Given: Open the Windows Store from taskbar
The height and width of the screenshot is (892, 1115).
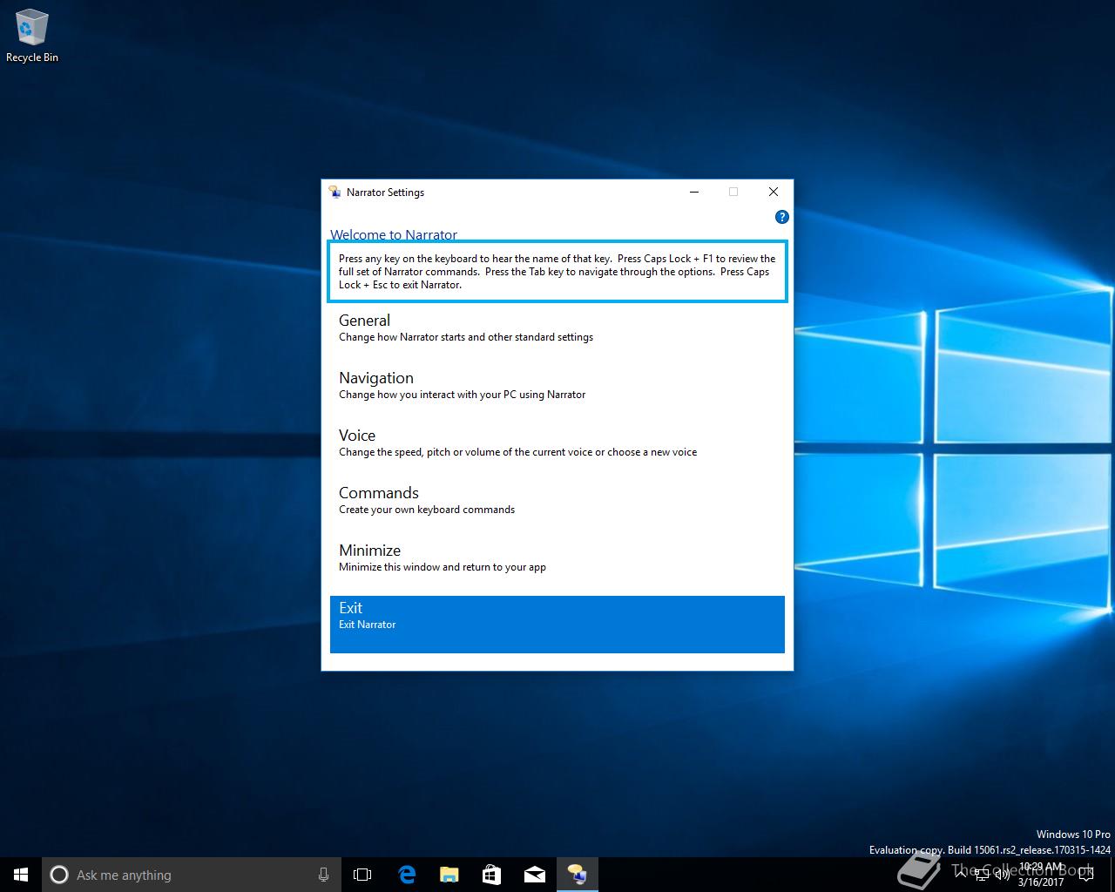Looking at the screenshot, I should [x=491, y=875].
